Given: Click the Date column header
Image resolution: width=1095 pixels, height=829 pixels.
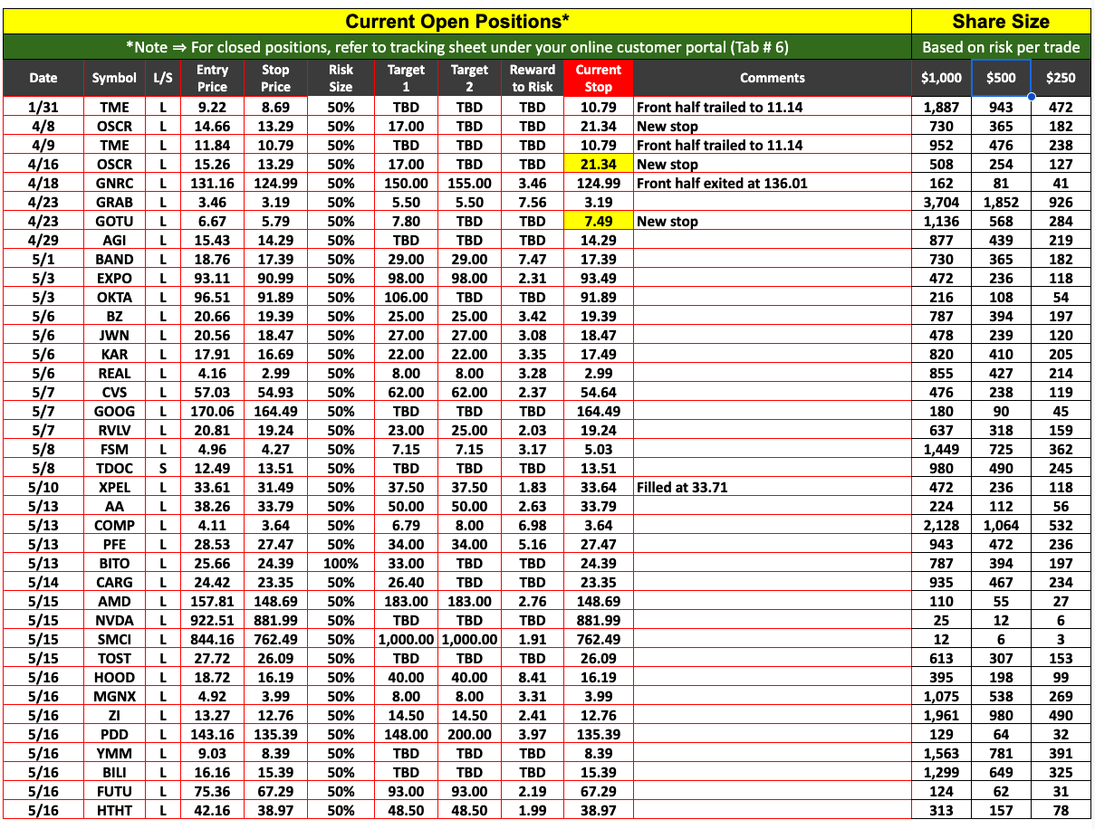Looking at the screenshot, I should [43, 78].
